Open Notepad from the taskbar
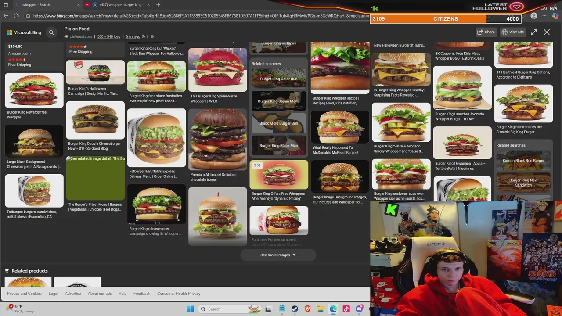The image size is (562, 316). point(281,309)
